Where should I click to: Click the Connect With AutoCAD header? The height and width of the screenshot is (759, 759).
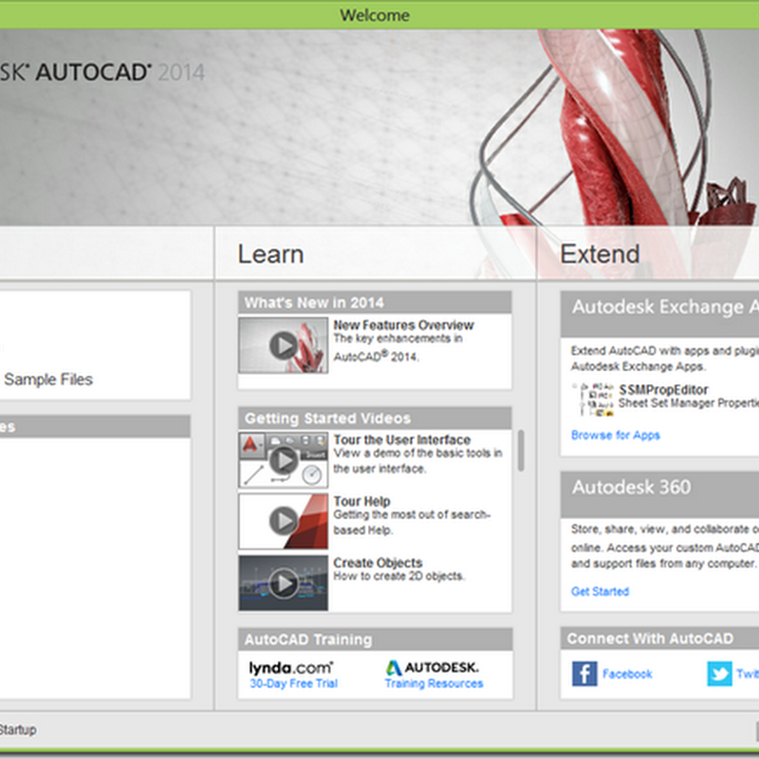[659, 639]
